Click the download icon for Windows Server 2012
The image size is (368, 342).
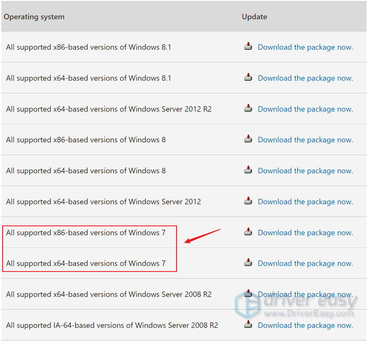tap(248, 201)
